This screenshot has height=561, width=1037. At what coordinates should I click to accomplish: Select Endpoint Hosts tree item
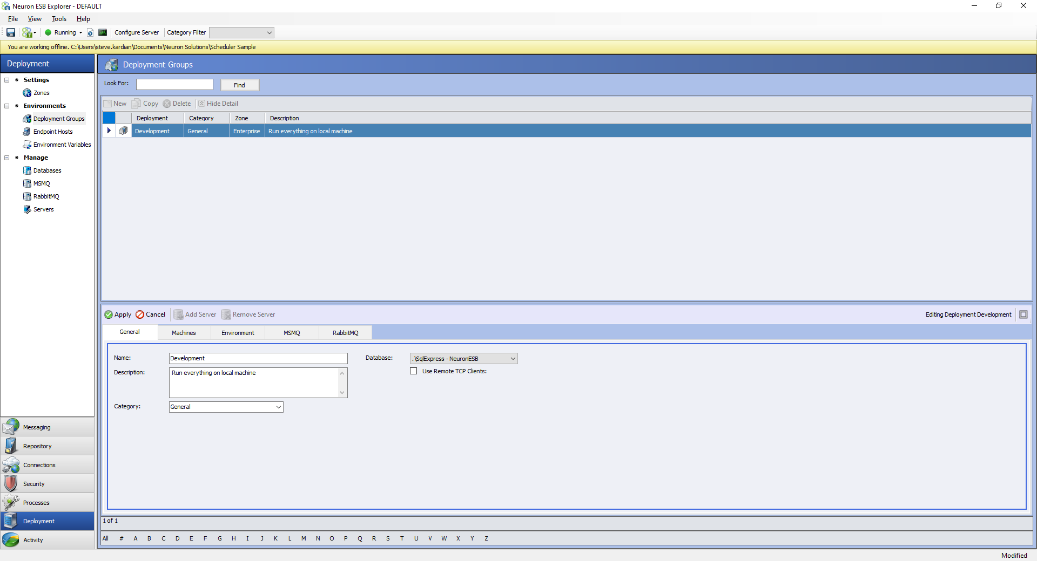tap(48, 132)
